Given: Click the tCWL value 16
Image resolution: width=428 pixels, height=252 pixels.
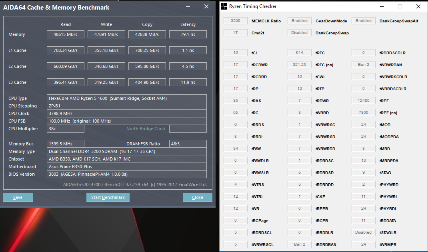Looking at the screenshot, I should 300,77.
